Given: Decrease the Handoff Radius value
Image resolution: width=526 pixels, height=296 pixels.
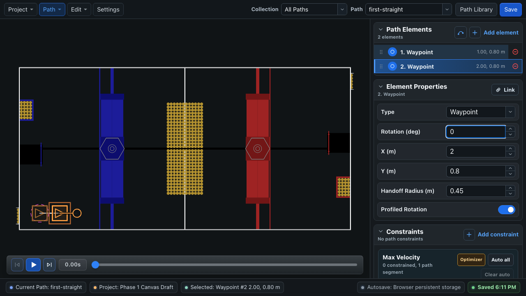Looking at the screenshot, I should pos(510,194).
